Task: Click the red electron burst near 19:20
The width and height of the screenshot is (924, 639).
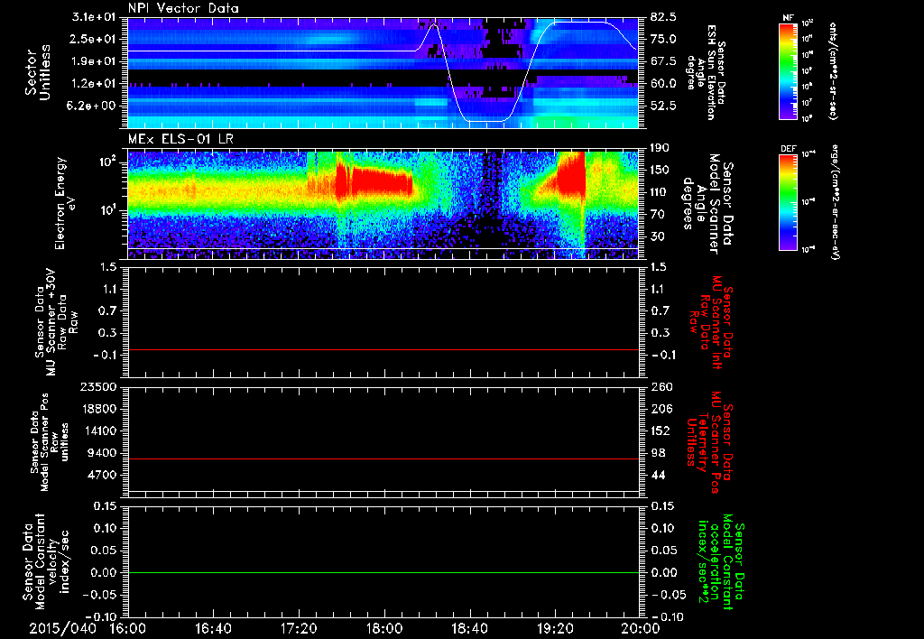Action: click(571, 174)
